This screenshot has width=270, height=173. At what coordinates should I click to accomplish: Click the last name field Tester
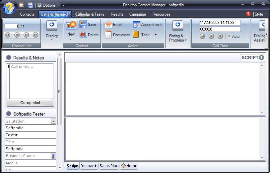tap(30, 135)
